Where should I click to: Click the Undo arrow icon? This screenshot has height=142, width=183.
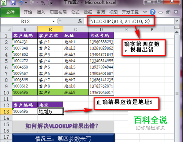pyautogui.click(x=21, y=3)
